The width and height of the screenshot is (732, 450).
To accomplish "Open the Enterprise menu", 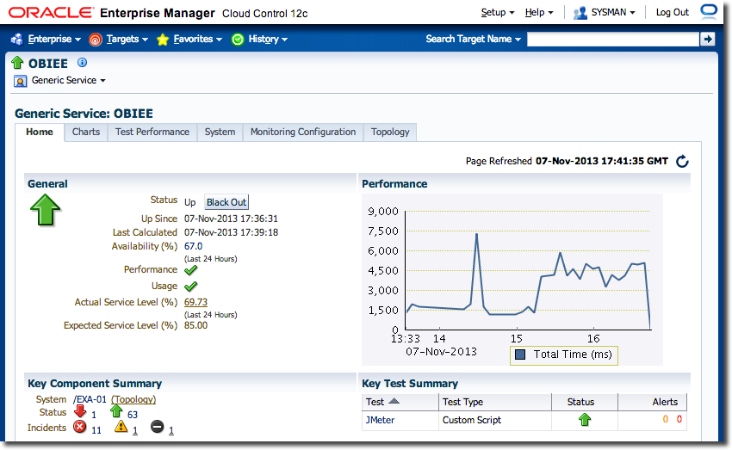I will [47, 39].
